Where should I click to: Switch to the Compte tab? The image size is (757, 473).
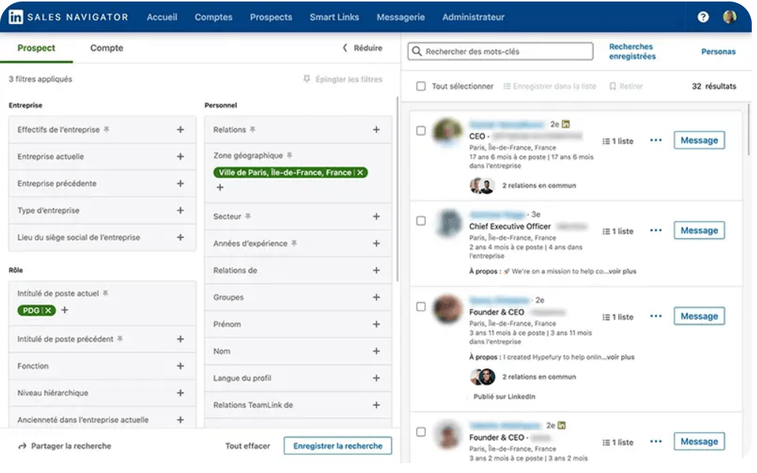click(x=107, y=48)
